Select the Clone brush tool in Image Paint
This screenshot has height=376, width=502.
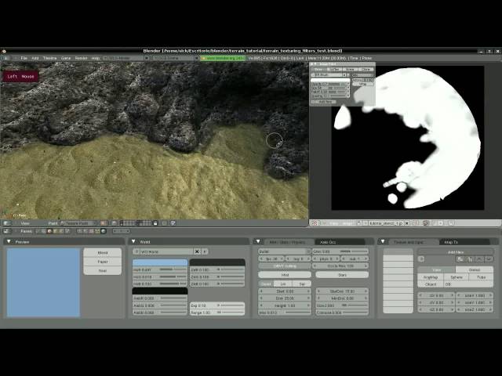366,70
